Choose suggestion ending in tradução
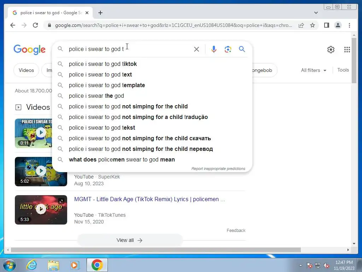The width and height of the screenshot is (362, 272). pos(152,117)
